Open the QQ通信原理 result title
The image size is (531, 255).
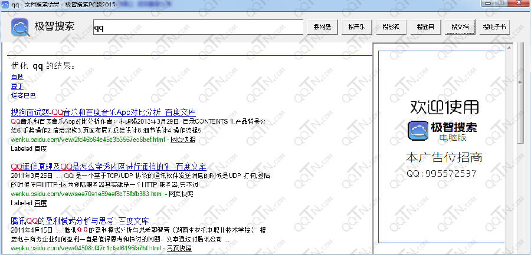click(x=109, y=167)
